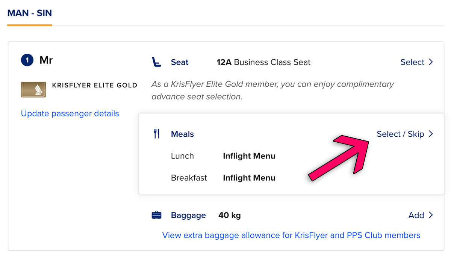Click the 12A Business Class Seat text
Viewport: 451px width, 258px height.
click(263, 62)
